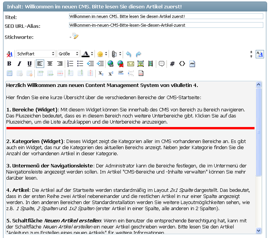Open the Größe font size dropdown
The height and width of the screenshot is (238, 269).
(69, 54)
